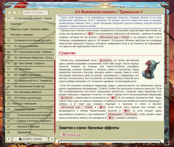Click the Добавить страницу button
This screenshot has width=174, height=147.
click(x=30, y=139)
